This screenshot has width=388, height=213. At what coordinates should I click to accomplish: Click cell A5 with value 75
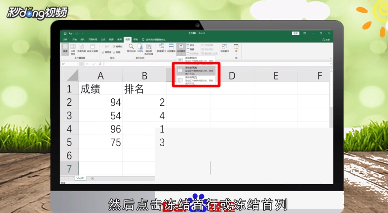[101, 142]
